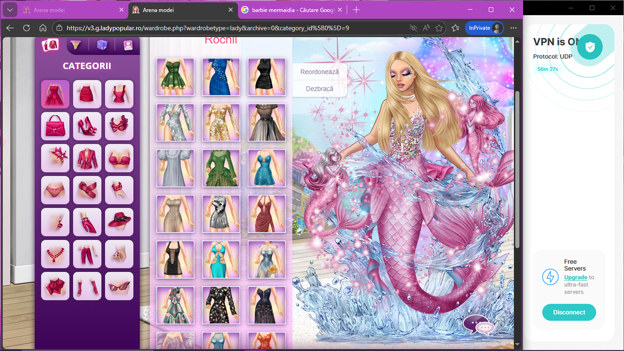This screenshot has height=351, width=624.
Task: Select the masks category icon
Action: [x=119, y=126]
